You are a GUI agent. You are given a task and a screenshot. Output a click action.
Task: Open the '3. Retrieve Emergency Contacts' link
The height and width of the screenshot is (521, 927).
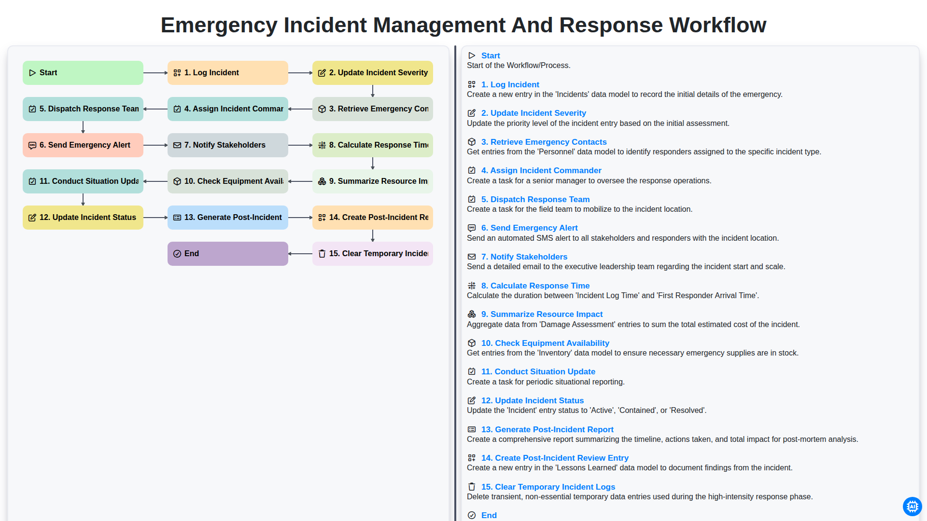click(544, 142)
